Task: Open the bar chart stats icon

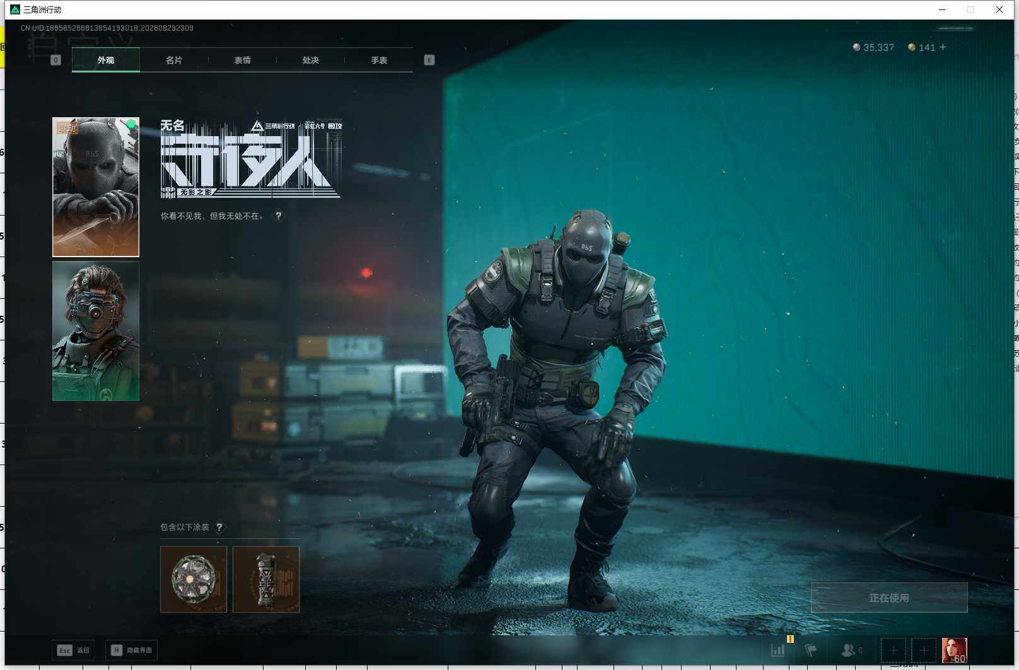Action: click(x=778, y=650)
